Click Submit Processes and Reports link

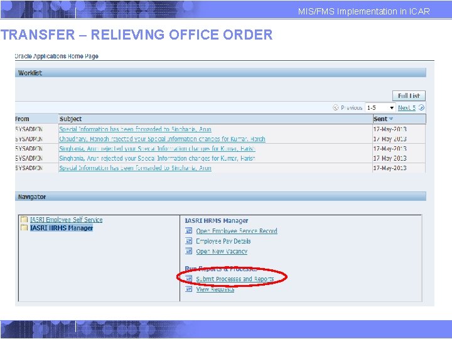tap(235, 279)
